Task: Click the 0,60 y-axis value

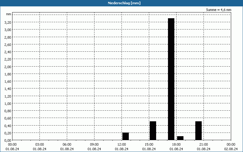Action: tap(8, 118)
